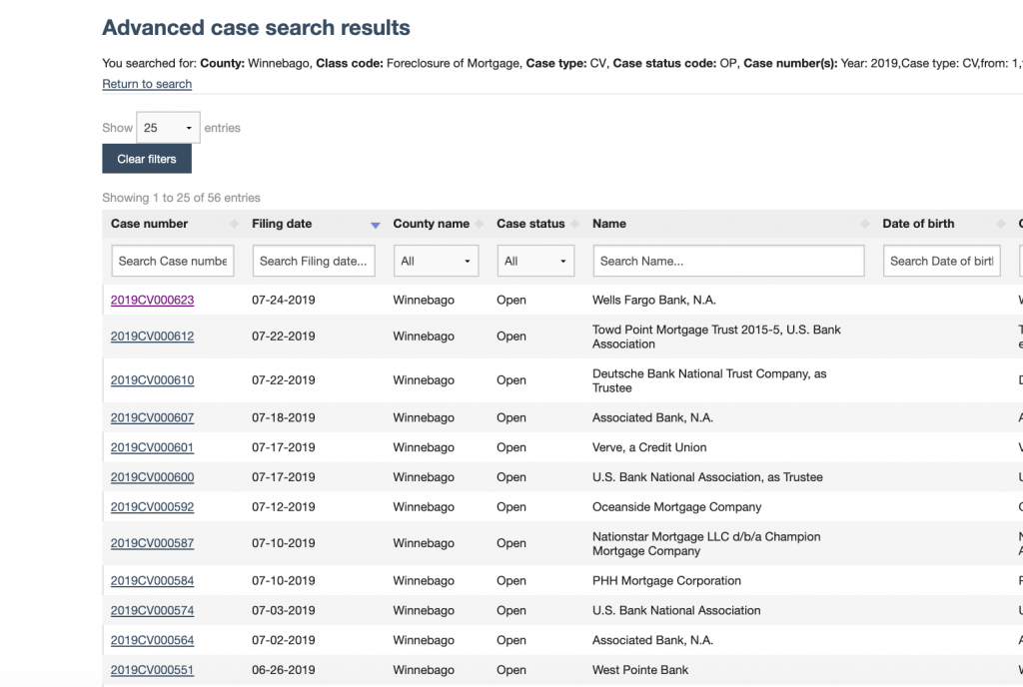Screen dimensions: 1023x687
Task: Select the Towd Point Mortgage Trust name cell
Action: point(716,337)
